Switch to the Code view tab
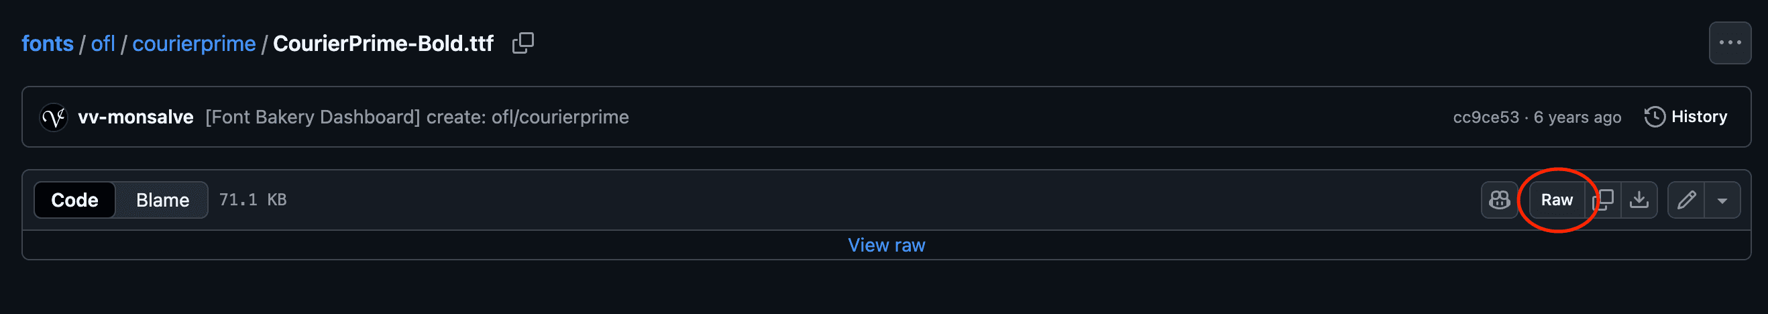 [x=75, y=200]
